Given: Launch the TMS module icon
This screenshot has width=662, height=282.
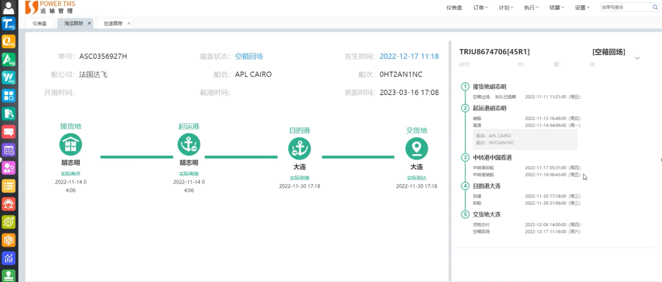Looking at the screenshot, I should 9,23.
